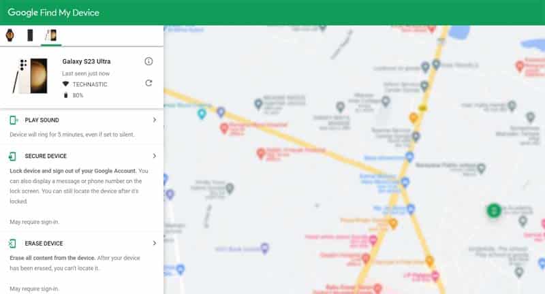Click the battery icon beside 80%

(65, 95)
